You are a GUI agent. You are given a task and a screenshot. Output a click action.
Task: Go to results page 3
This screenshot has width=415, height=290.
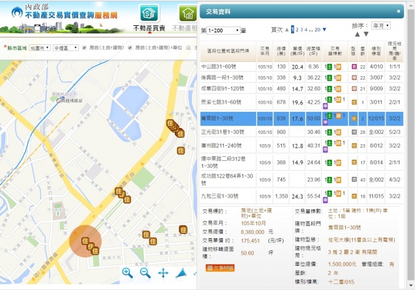[x=301, y=29]
